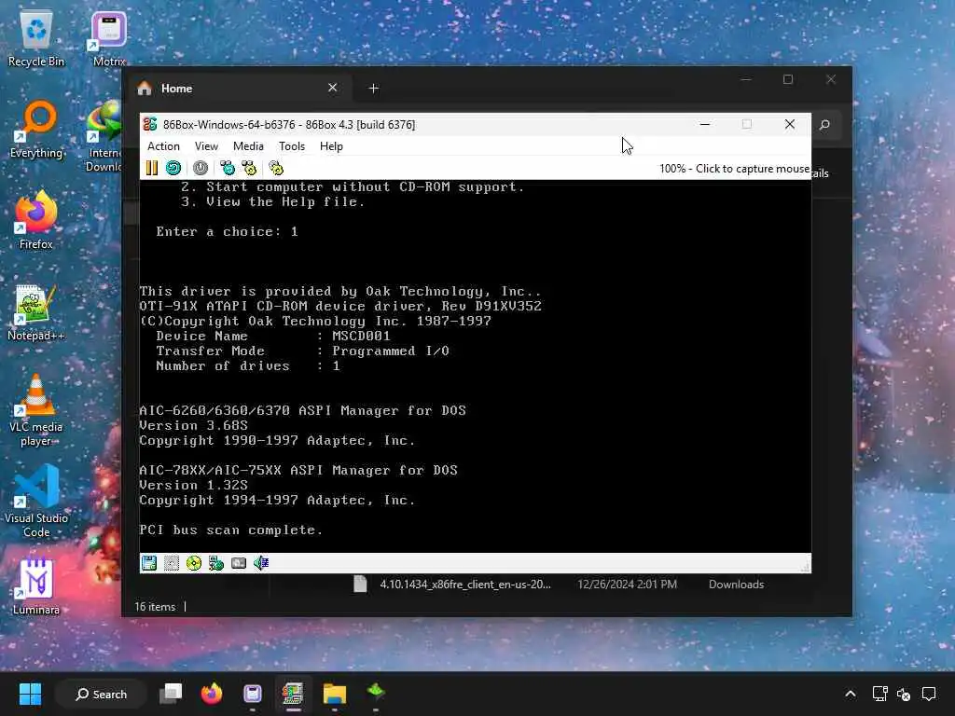The width and height of the screenshot is (955, 716).
Task: Click "100% - Click to capture mouse" status text
Action: click(735, 169)
